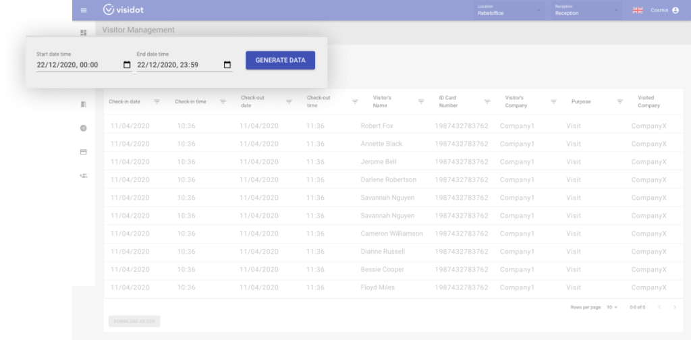Filter the Purpose column

pos(620,102)
